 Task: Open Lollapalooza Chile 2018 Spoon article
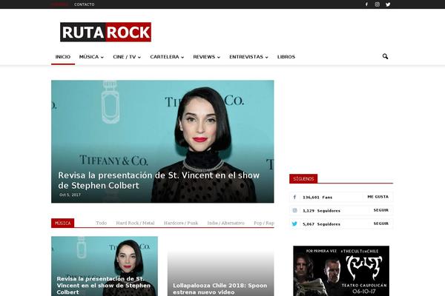pos(220,289)
